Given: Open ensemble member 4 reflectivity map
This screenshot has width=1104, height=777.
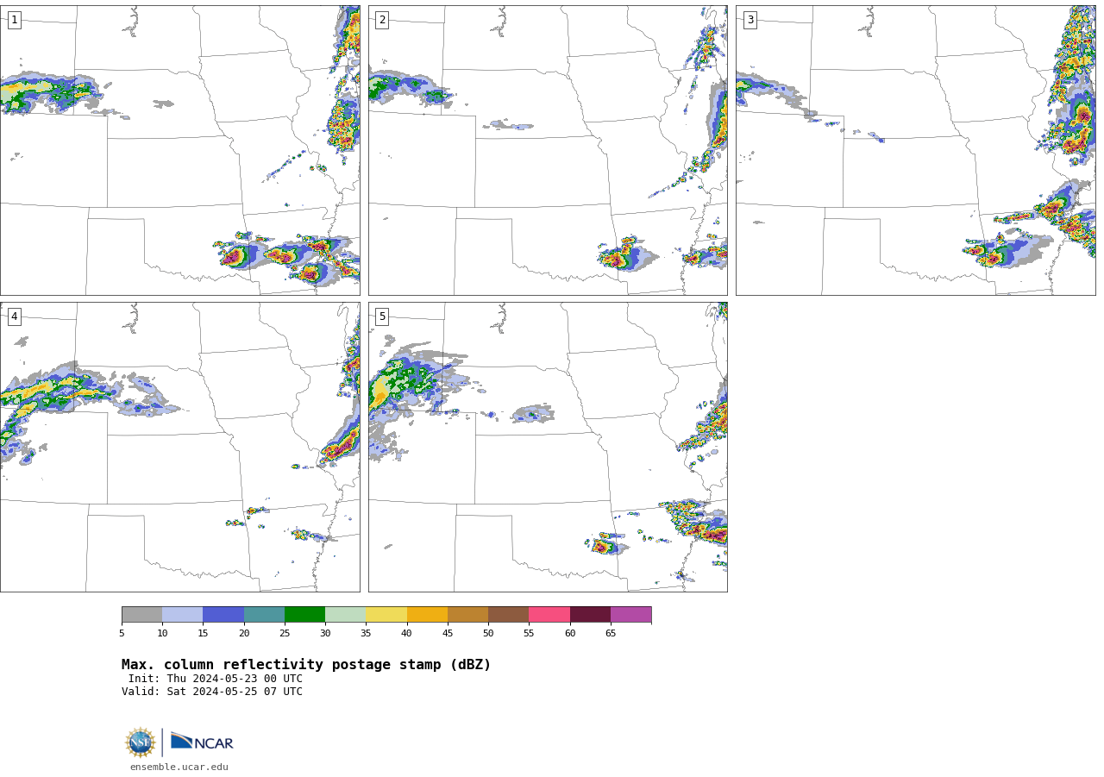Looking at the screenshot, I should pos(179,447).
